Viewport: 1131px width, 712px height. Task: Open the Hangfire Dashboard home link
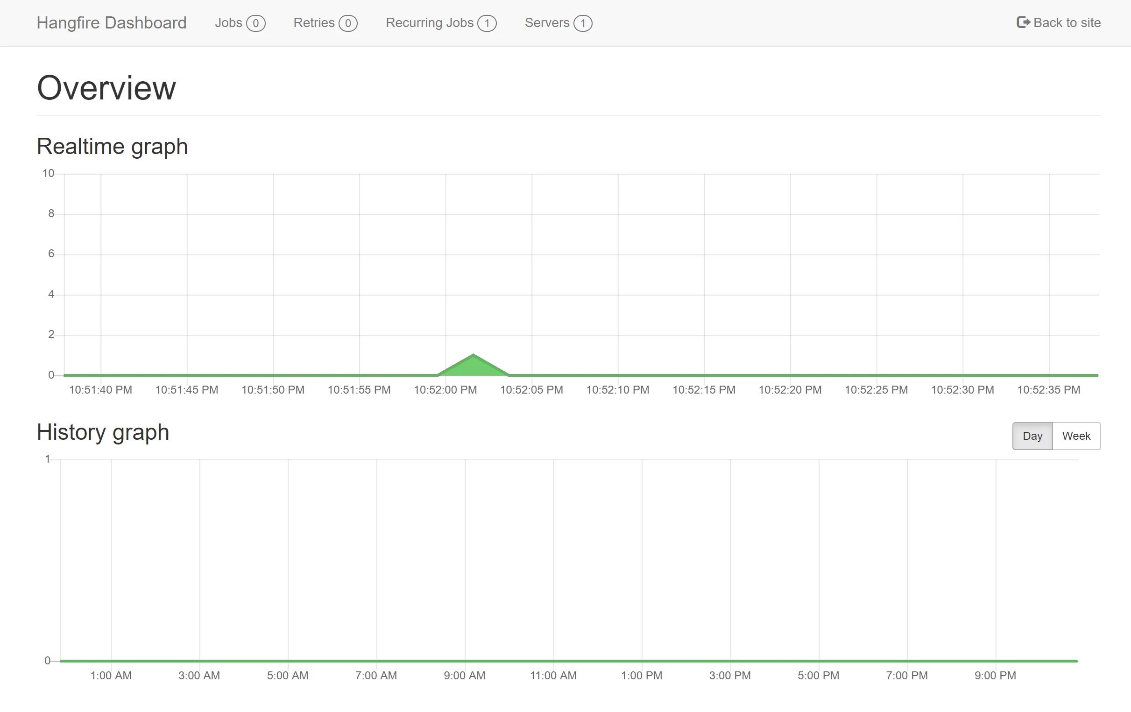(x=111, y=22)
